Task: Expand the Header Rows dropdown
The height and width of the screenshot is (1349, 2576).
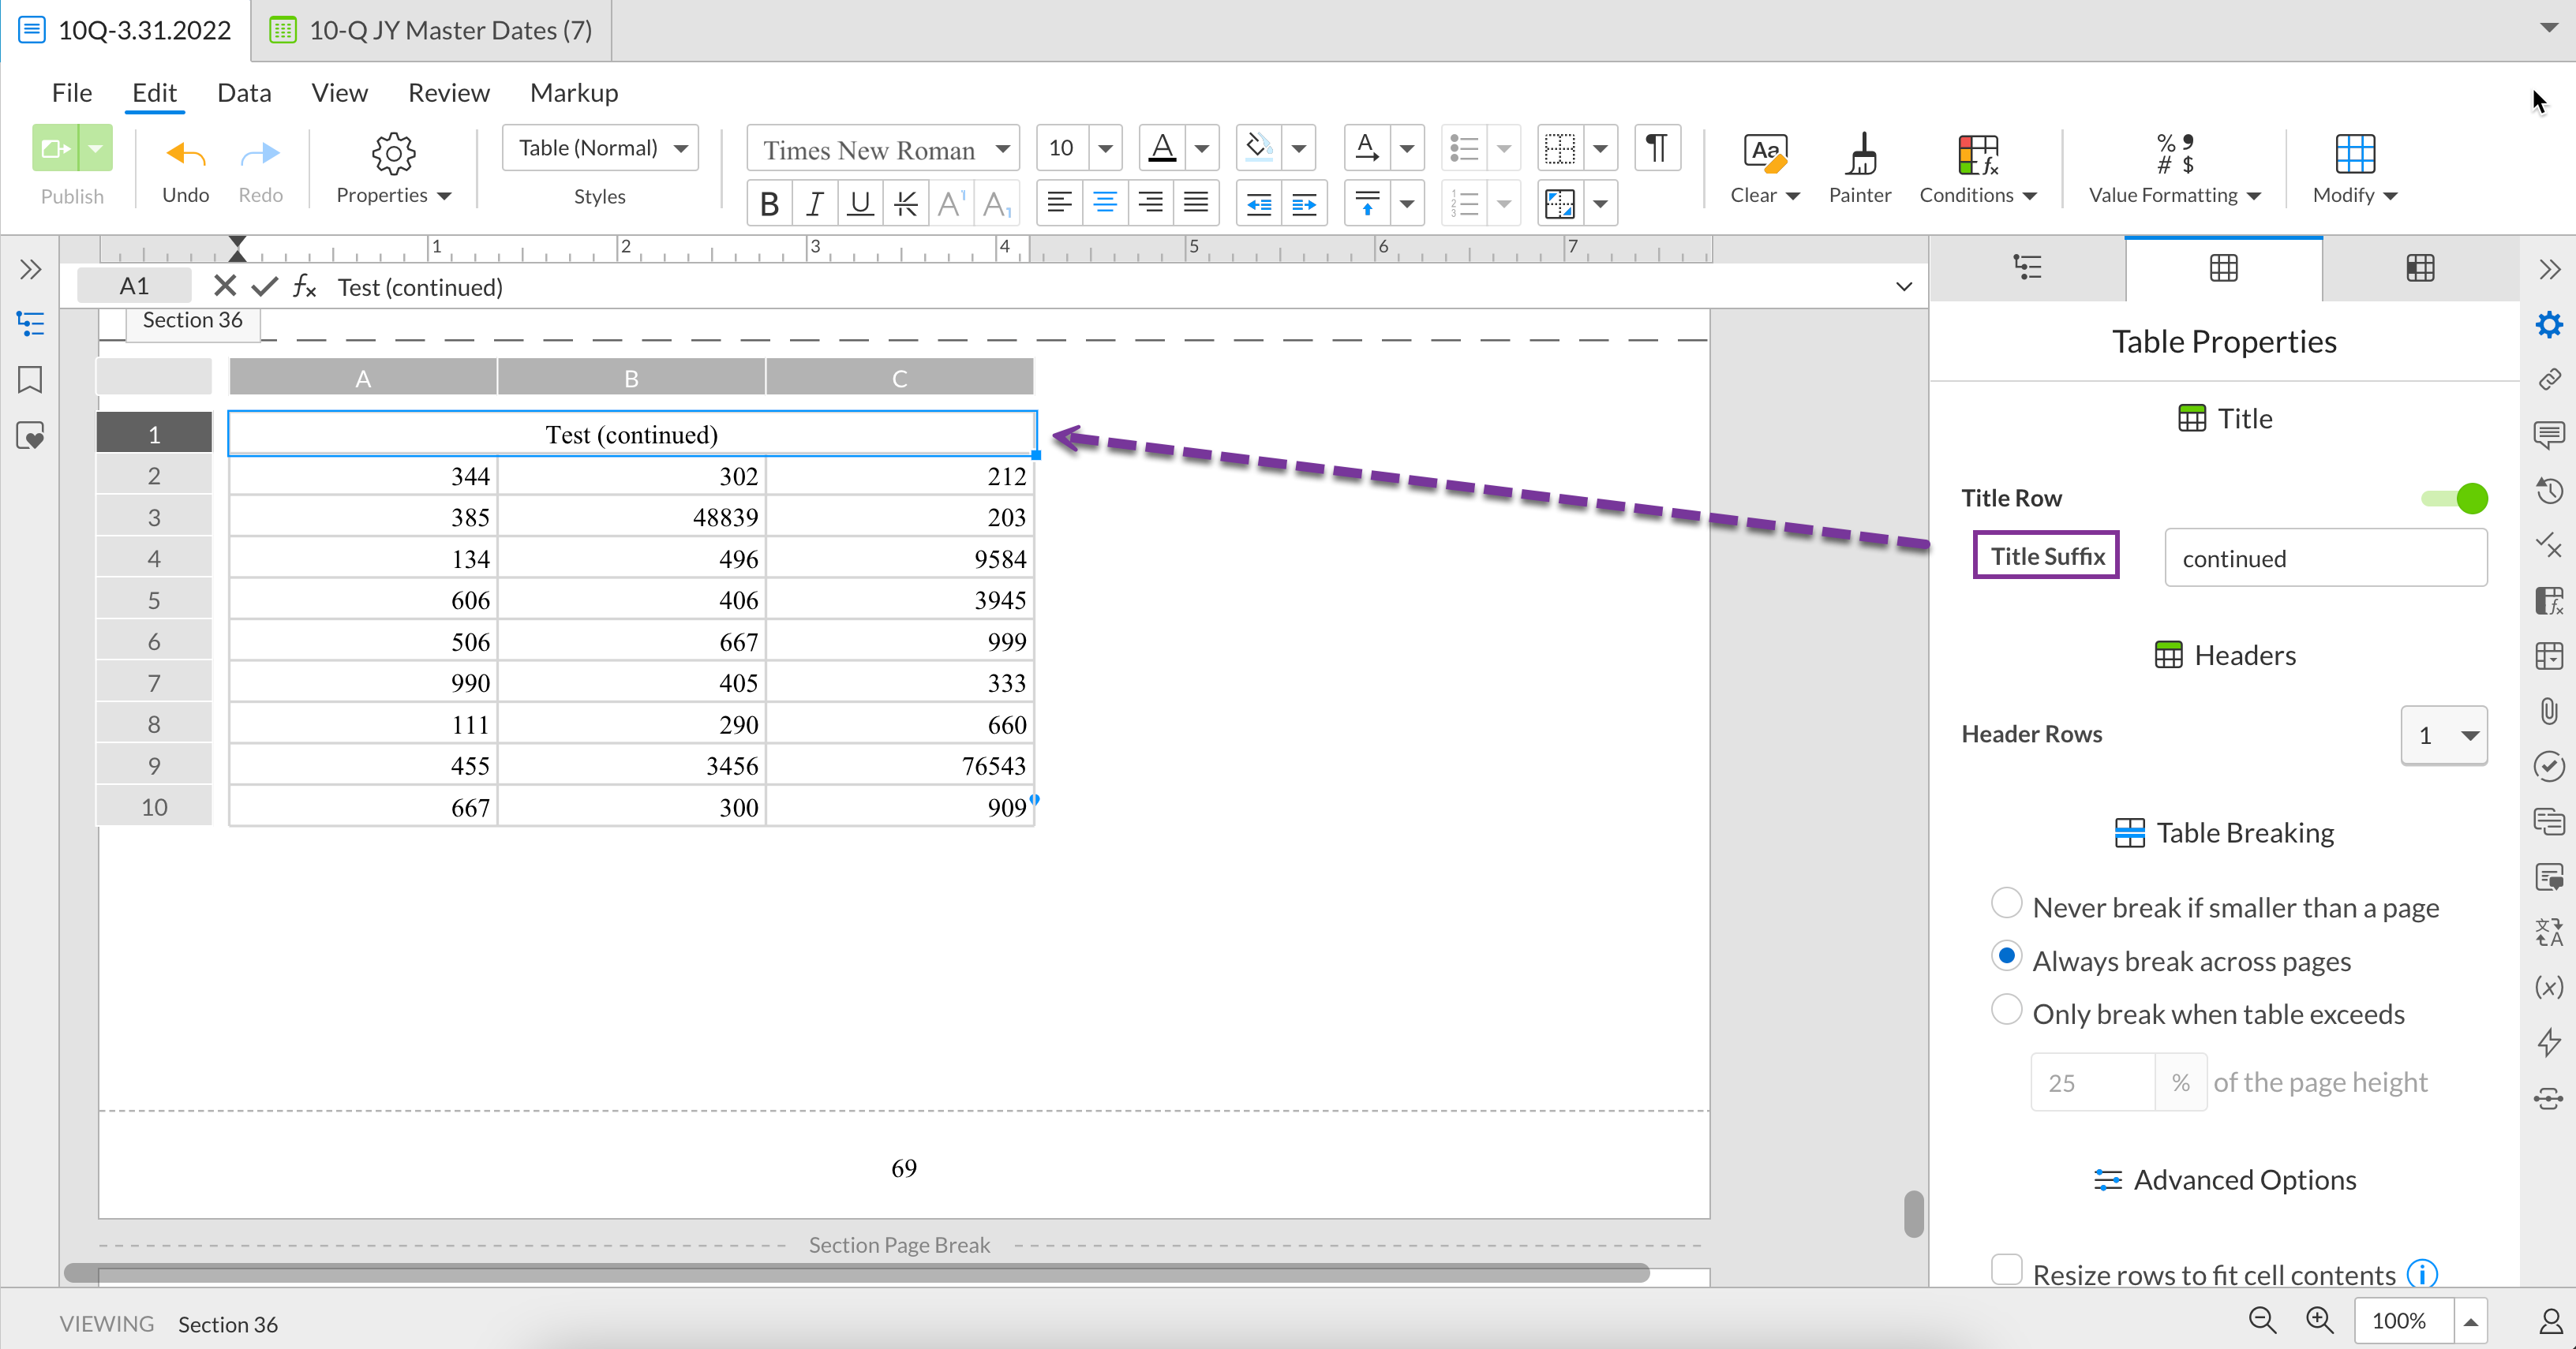Action: [x=2444, y=735]
